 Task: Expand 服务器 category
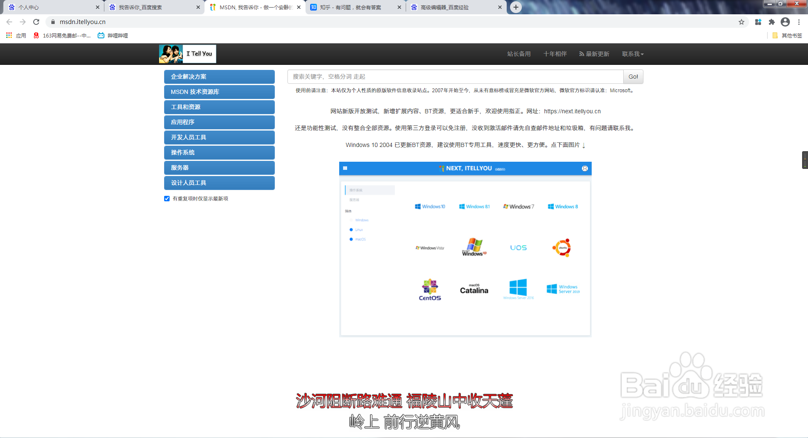pos(219,168)
